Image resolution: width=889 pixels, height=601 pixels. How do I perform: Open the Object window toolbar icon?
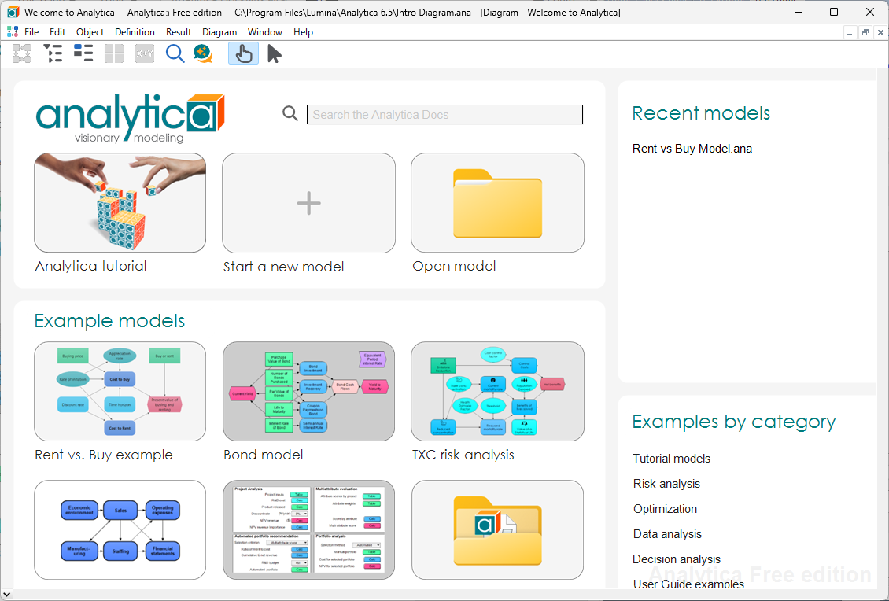coord(83,53)
